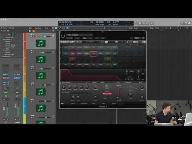The image size is (192, 144).
Task: Mute the fifth track
Action: (32, 101)
